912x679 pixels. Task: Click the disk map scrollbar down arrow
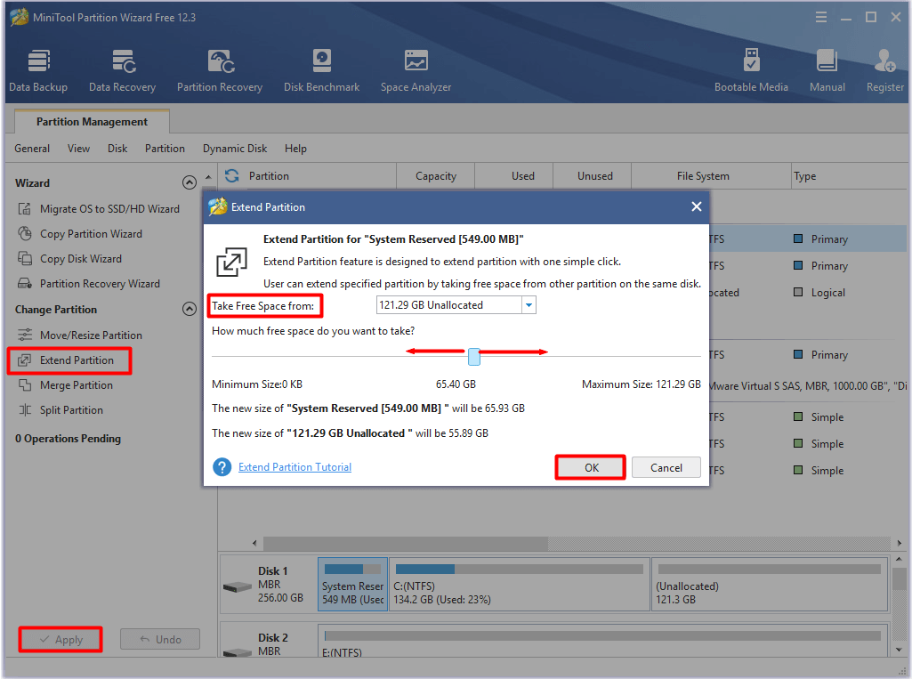coord(900,650)
